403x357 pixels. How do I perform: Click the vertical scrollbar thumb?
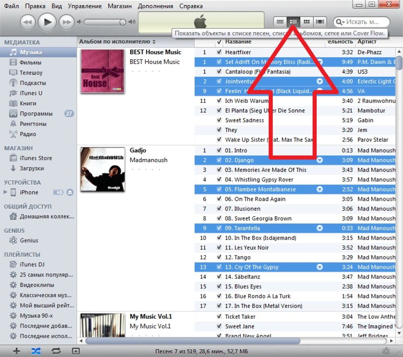tap(399, 63)
